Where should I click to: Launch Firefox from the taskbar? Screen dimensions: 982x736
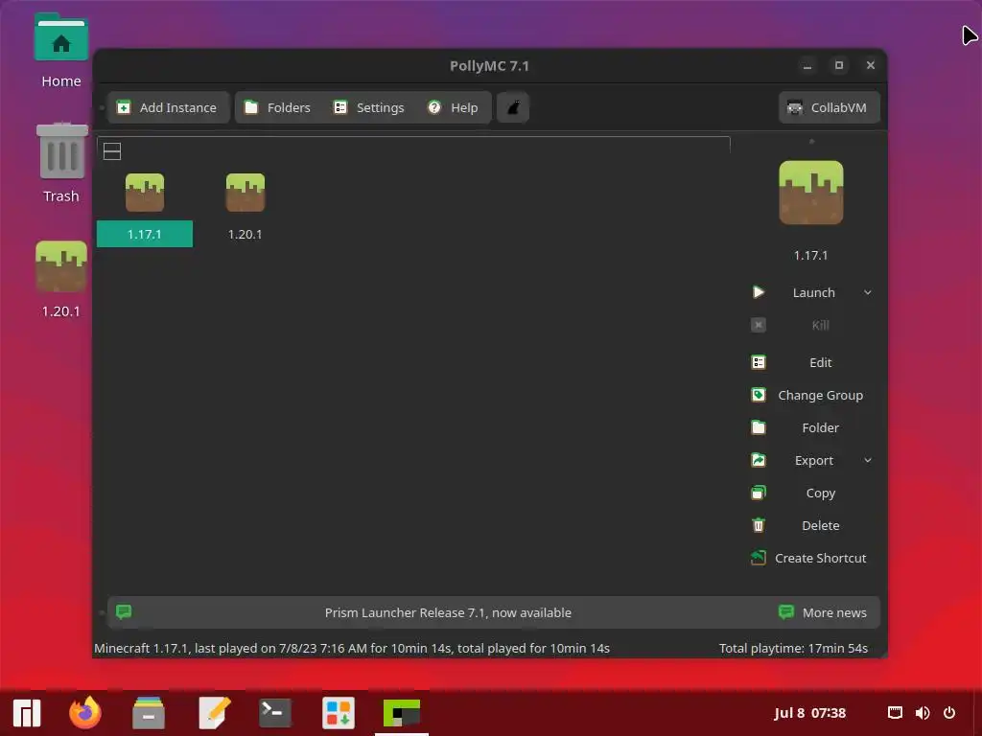[x=85, y=713]
